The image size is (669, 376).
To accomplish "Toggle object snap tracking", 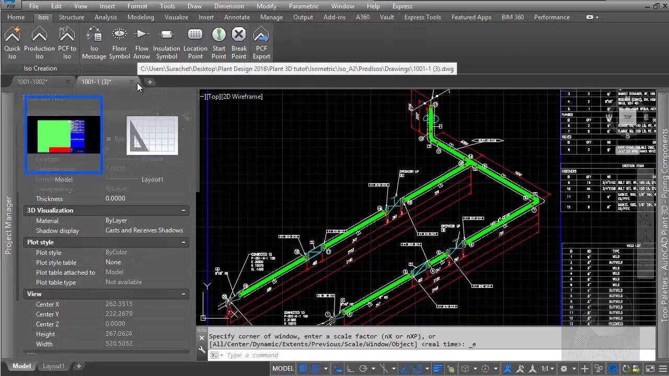I will coord(403,368).
